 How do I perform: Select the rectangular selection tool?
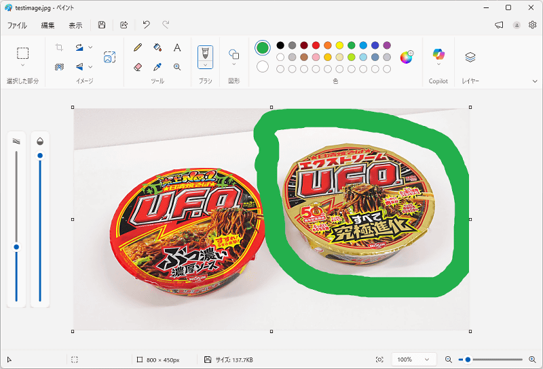[x=23, y=53]
